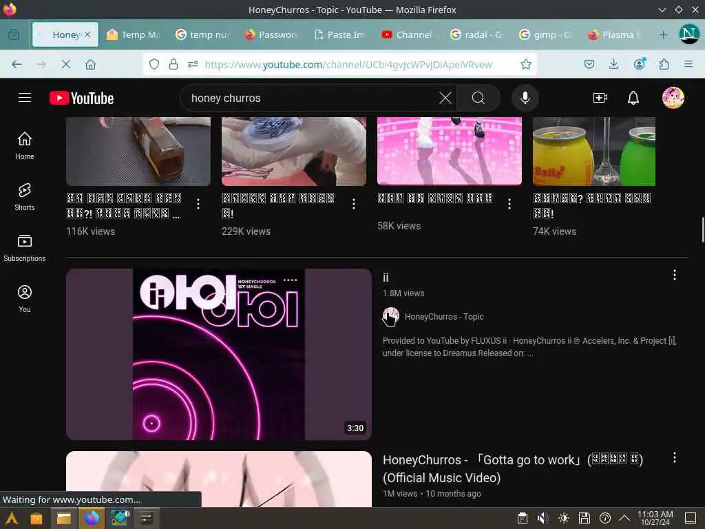Open site permissions icon in the address bar
This screenshot has height=529, width=705.
pos(193,64)
